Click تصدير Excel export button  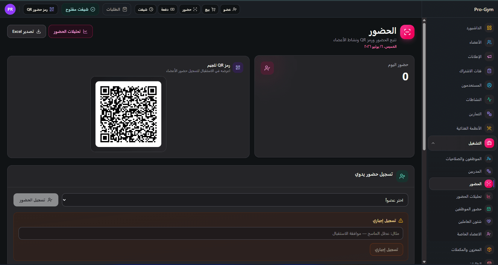click(x=27, y=31)
